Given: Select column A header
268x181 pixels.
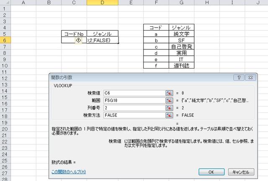Looking at the screenshot, I should point(23,3).
